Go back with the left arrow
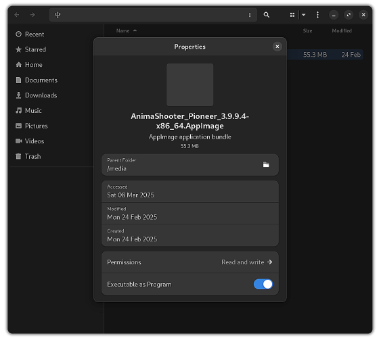The height and width of the screenshot is (338, 379). [17, 15]
